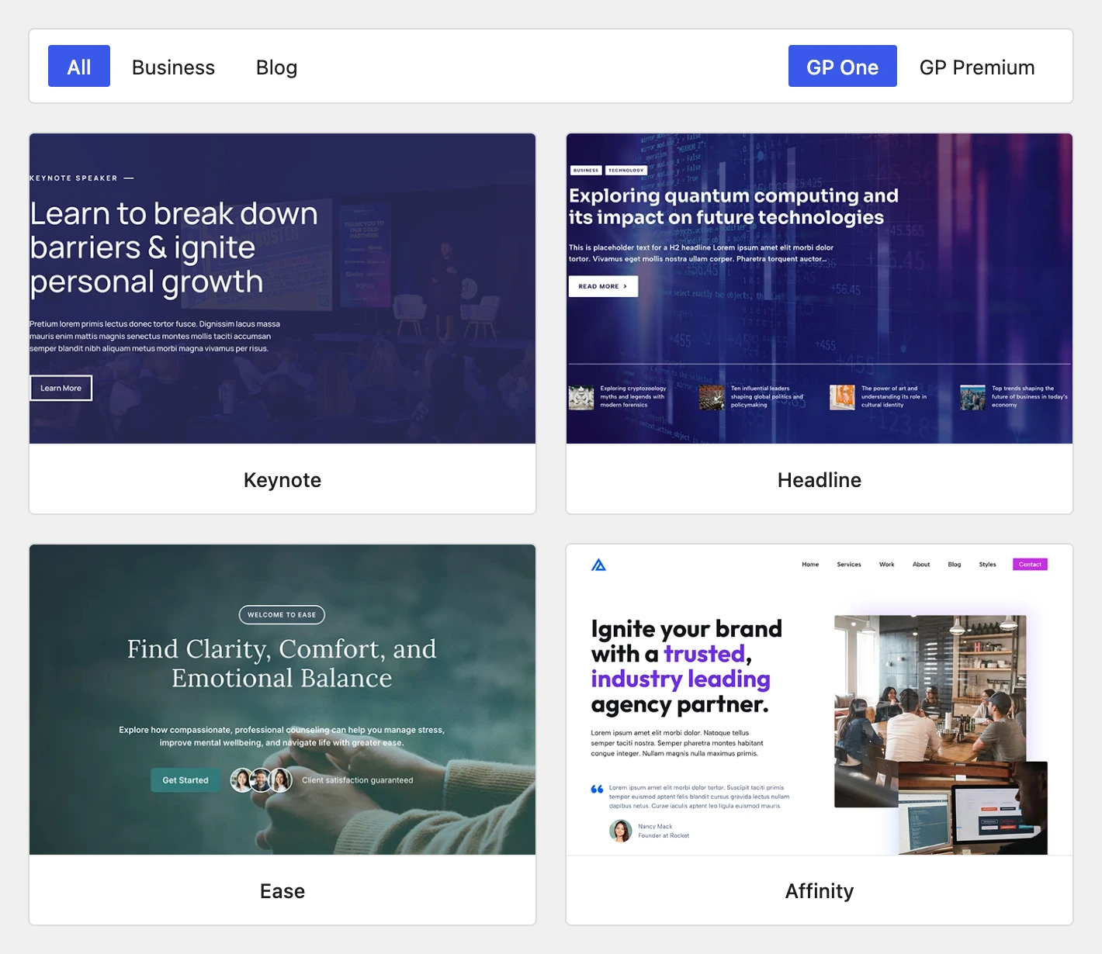Image resolution: width=1102 pixels, height=954 pixels.
Task: Click the 'Ten influential leaders' article thumbnail
Action: pos(712,397)
